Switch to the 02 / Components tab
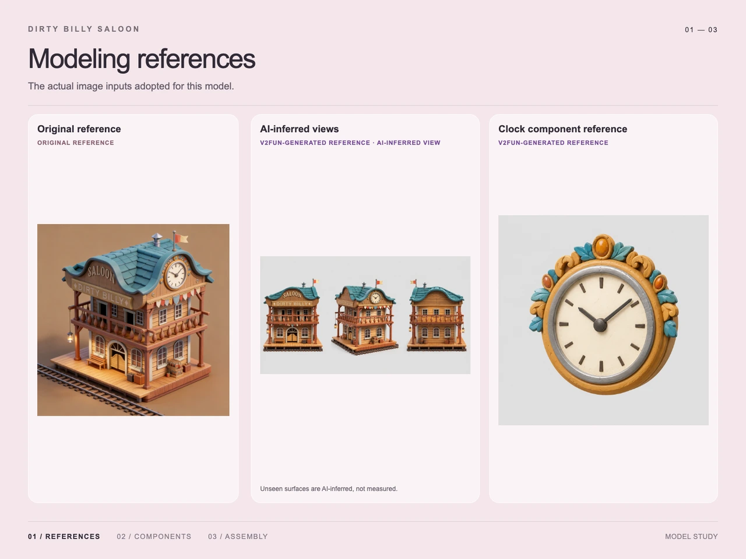Screen dimensions: 746x559 [154, 536]
